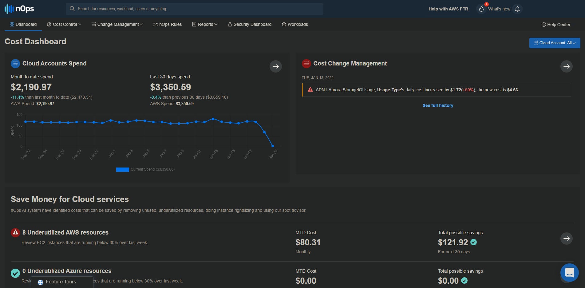Toggle the Current Spend legend swatch
Screen dimensions: 585x288
tap(123, 169)
